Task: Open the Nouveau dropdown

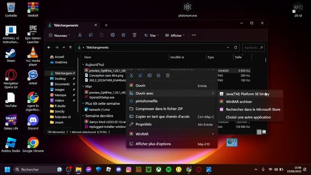Action: coord(59,35)
